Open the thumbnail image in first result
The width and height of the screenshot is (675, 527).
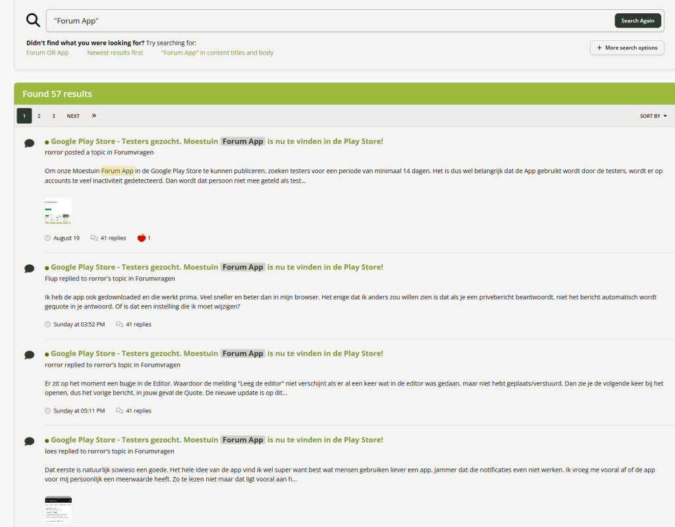coord(58,211)
